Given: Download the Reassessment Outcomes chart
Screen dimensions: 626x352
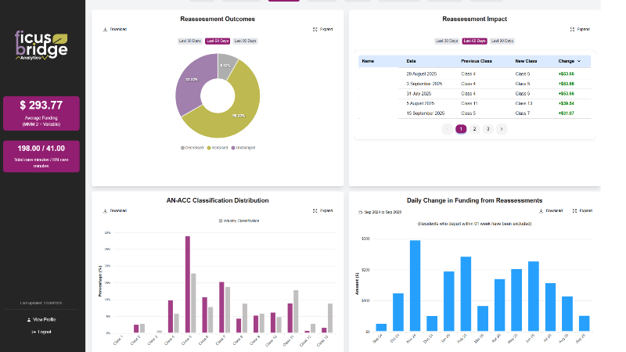Looking at the screenshot, I should (114, 30).
